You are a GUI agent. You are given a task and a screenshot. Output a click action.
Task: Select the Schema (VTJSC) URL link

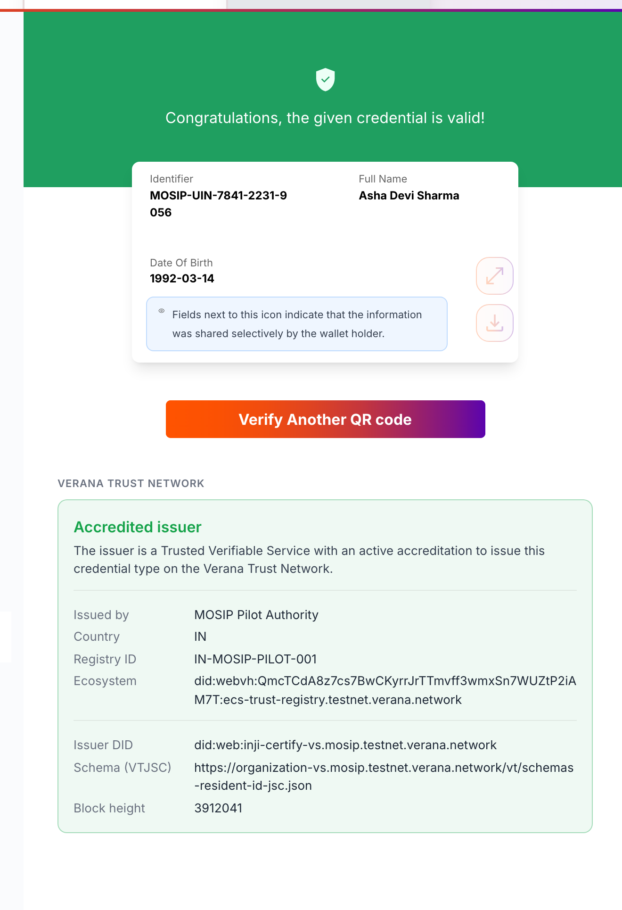(x=384, y=777)
